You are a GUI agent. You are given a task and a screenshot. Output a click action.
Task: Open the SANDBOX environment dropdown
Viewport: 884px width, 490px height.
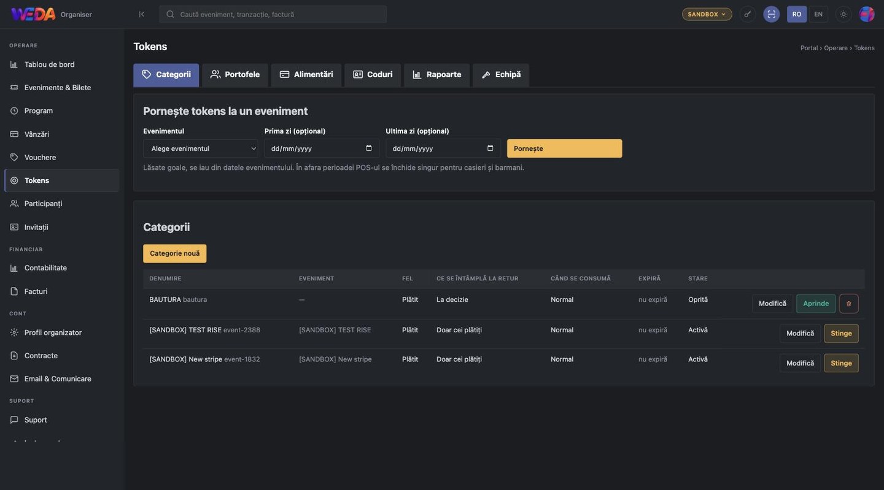tap(707, 14)
